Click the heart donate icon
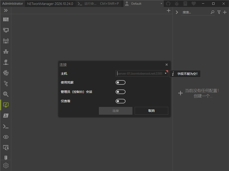The width and height of the screenshot is (229, 171). tap(194, 3)
